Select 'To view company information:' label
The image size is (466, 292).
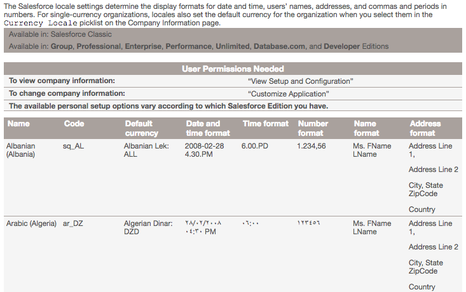[x=62, y=81]
